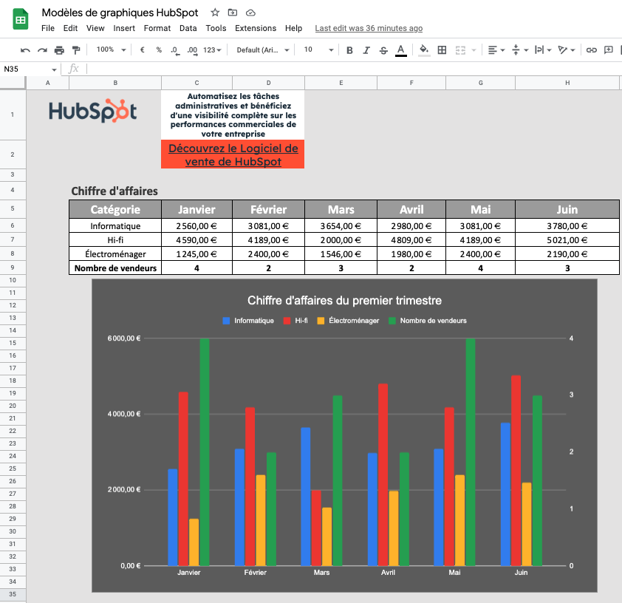Click the chart title text
Image resolution: width=622 pixels, height=603 pixels.
344,300
